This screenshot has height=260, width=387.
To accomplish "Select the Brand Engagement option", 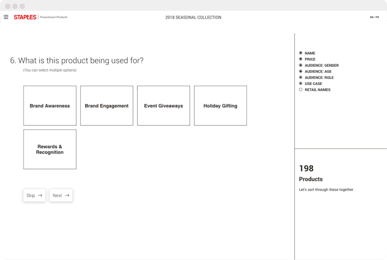I will (107, 105).
